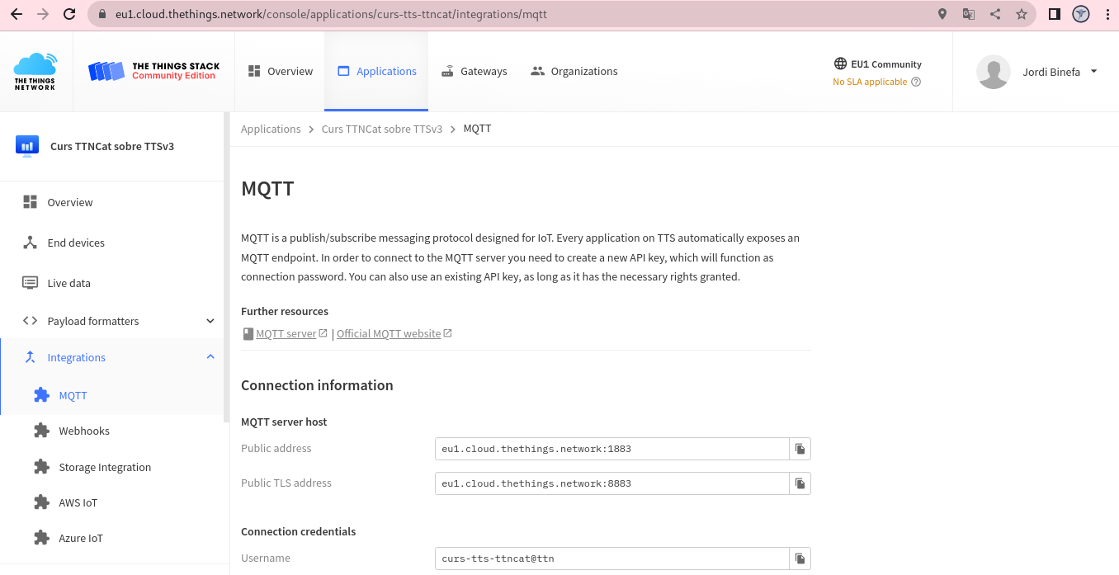This screenshot has height=575, width=1119.
Task: Open the Jordi Binefa user dropdown
Action: pyautogui.click(x=1060, y=72)
